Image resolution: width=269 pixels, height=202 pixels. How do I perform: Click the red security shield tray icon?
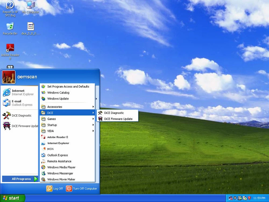tap(249, 198)
